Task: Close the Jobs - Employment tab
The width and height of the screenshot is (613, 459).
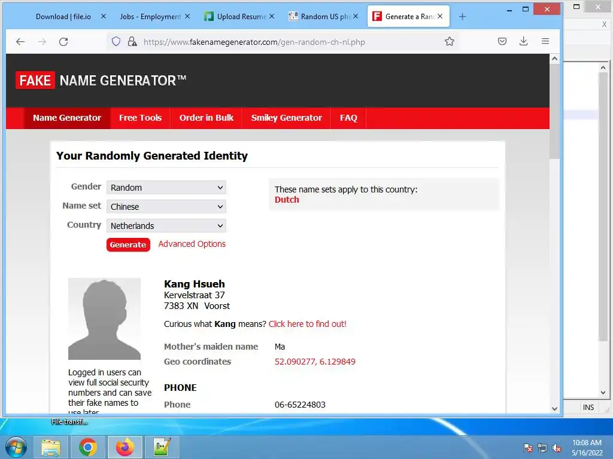Action: click(x=187, y=16)
